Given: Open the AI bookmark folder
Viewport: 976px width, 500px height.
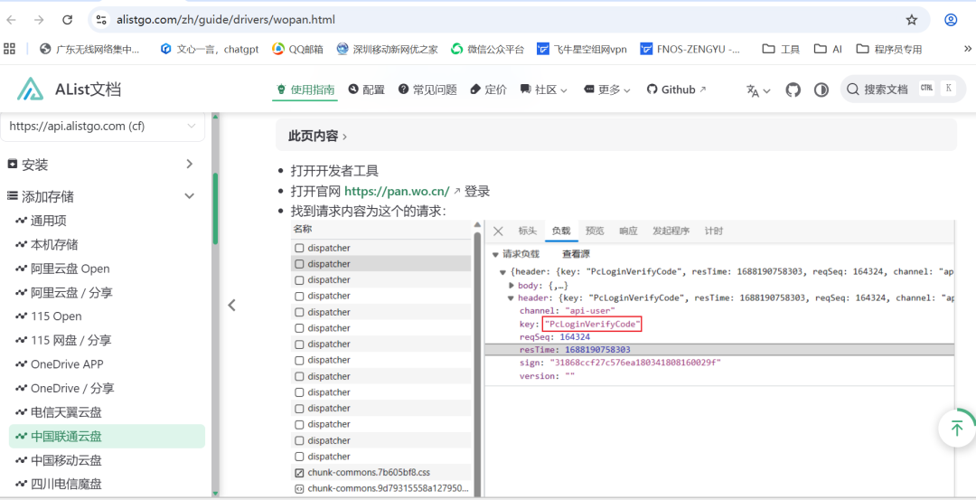Looking at the screenshot, I should point(829,49).
